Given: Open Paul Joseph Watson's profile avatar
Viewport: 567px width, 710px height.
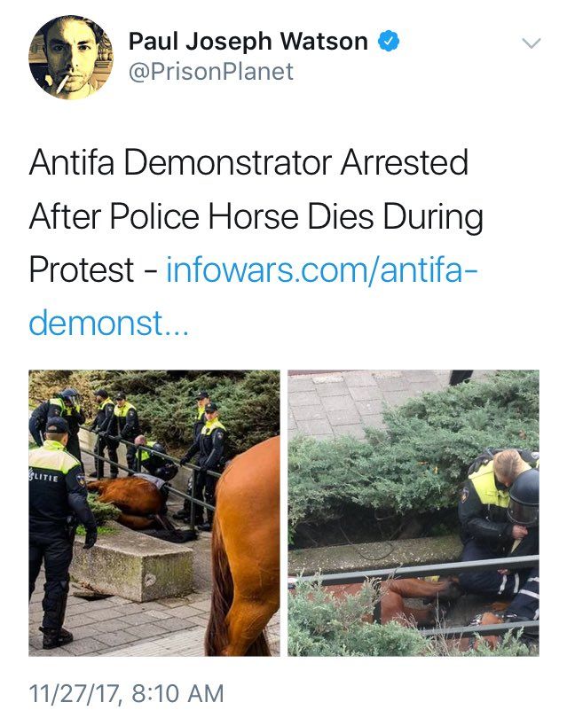Looking at the screenshot, I should click(71, 58).
